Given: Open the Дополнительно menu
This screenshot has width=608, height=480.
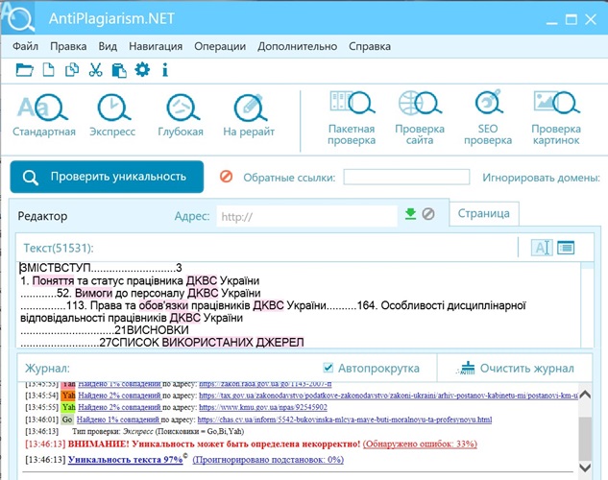Looking at the screenshot, I should pos(298,46).
